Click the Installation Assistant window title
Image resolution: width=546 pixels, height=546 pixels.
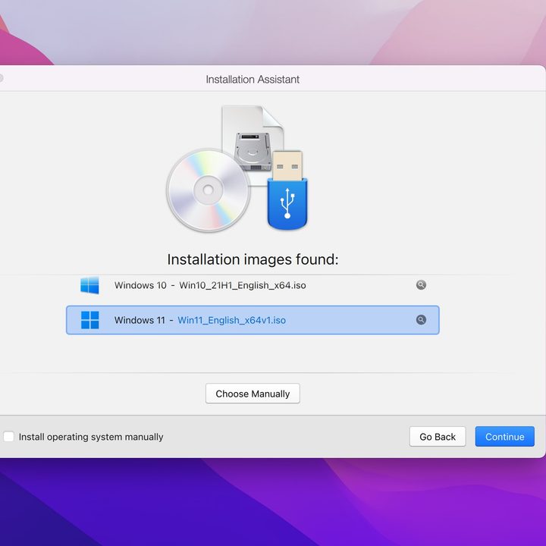point(253,80)
